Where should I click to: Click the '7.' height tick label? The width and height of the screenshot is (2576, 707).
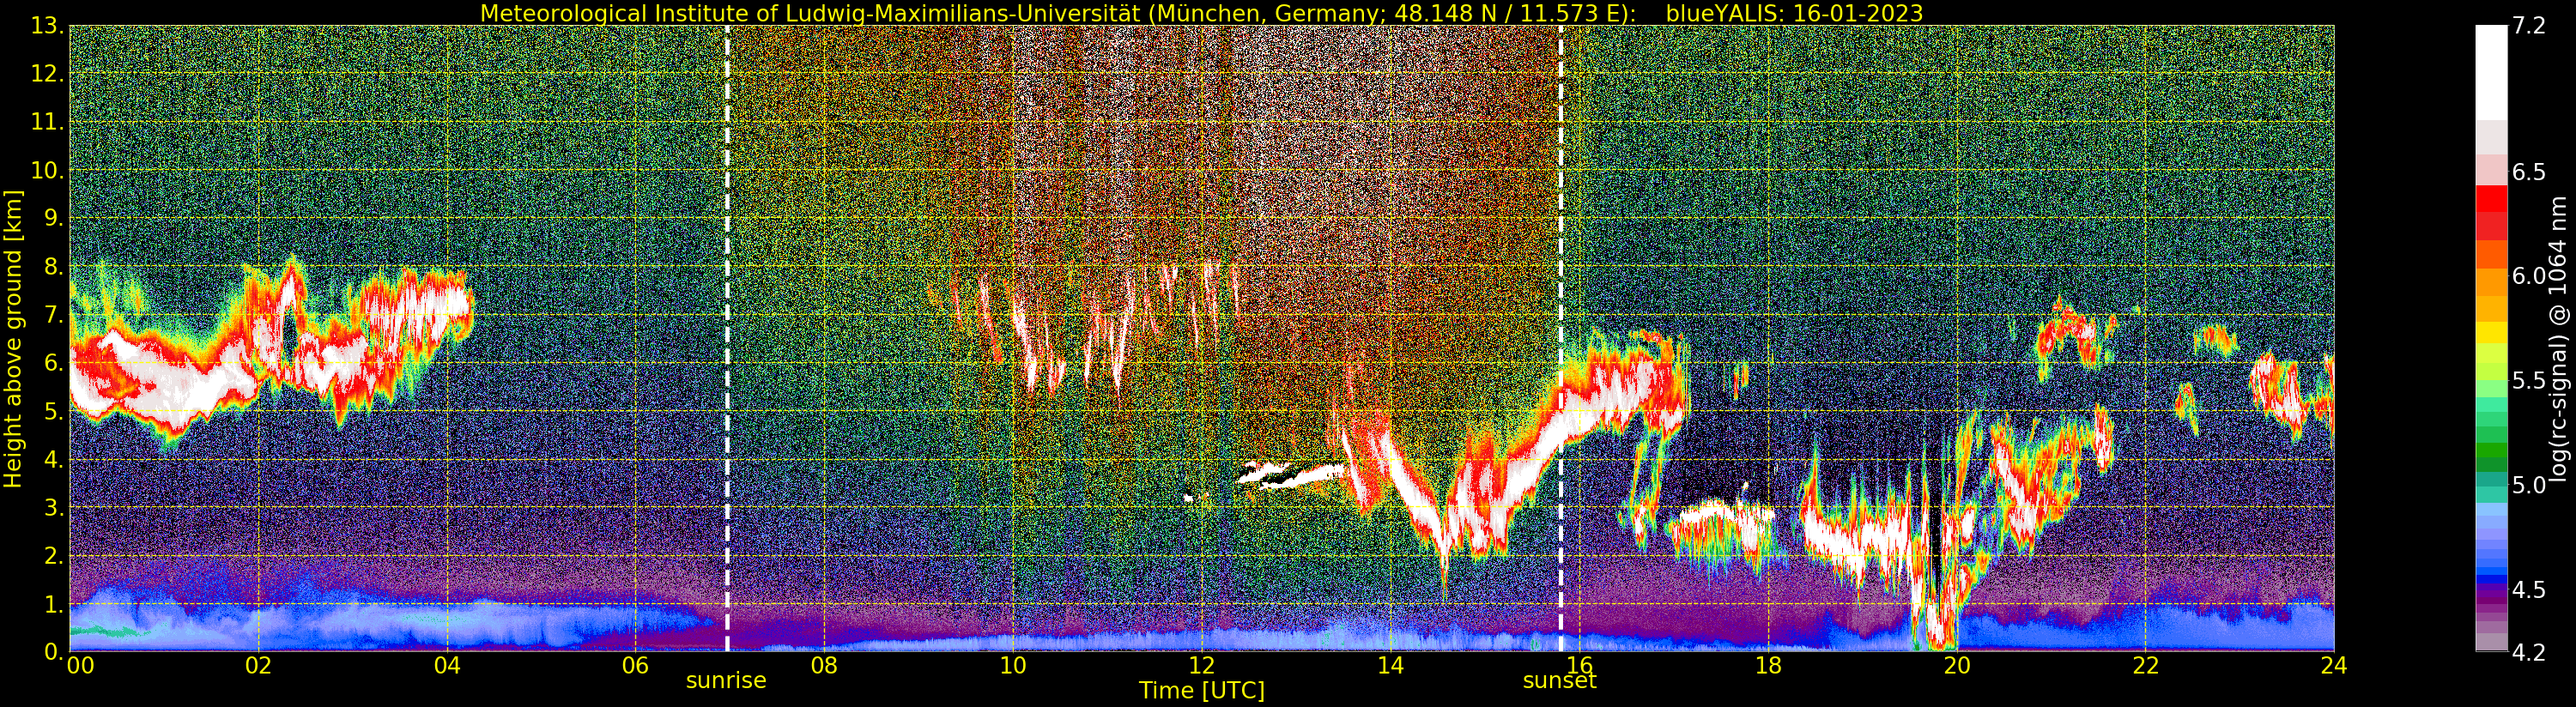click(x=54, y=315)
